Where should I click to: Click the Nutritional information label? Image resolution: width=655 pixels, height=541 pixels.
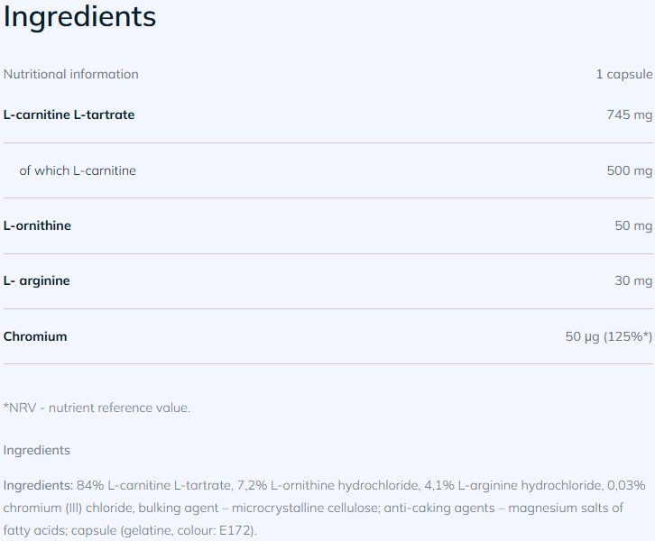coord(71,74)
